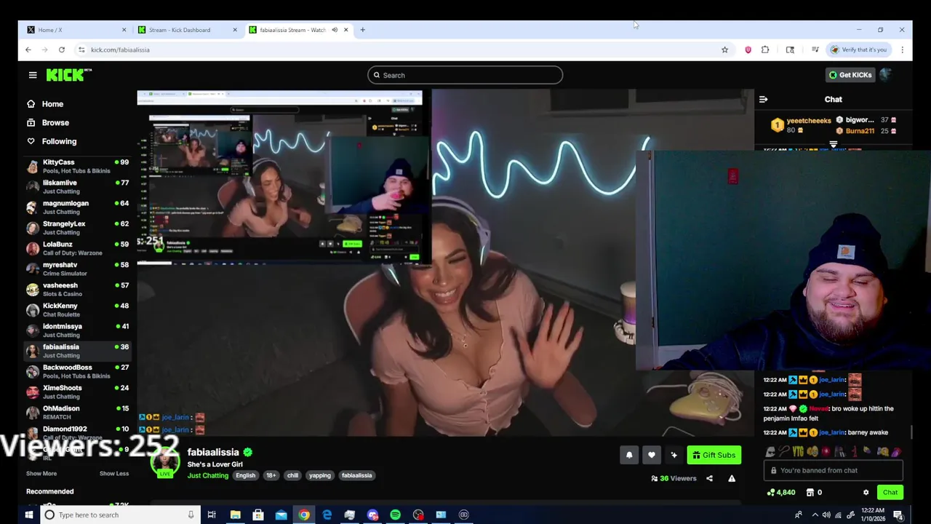This screenshot has height=524, width=931.
Task: Expand the gift leaderboard in chat
Action: click(834, 144)
